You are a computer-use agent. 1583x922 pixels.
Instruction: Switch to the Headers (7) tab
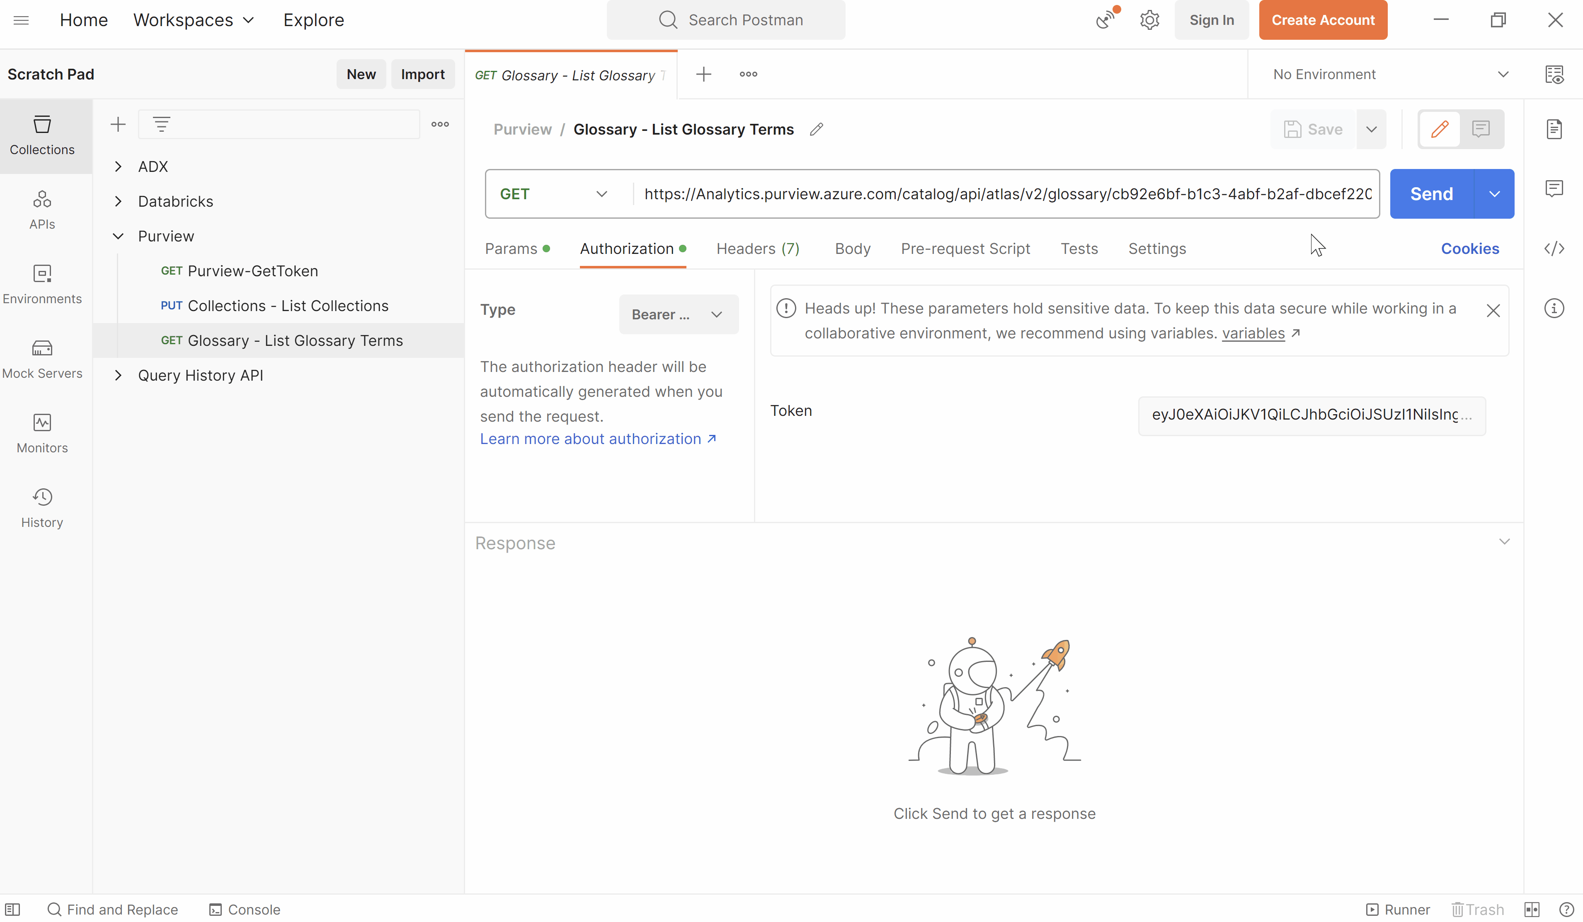pyautogui.click(x=758, y=249)
